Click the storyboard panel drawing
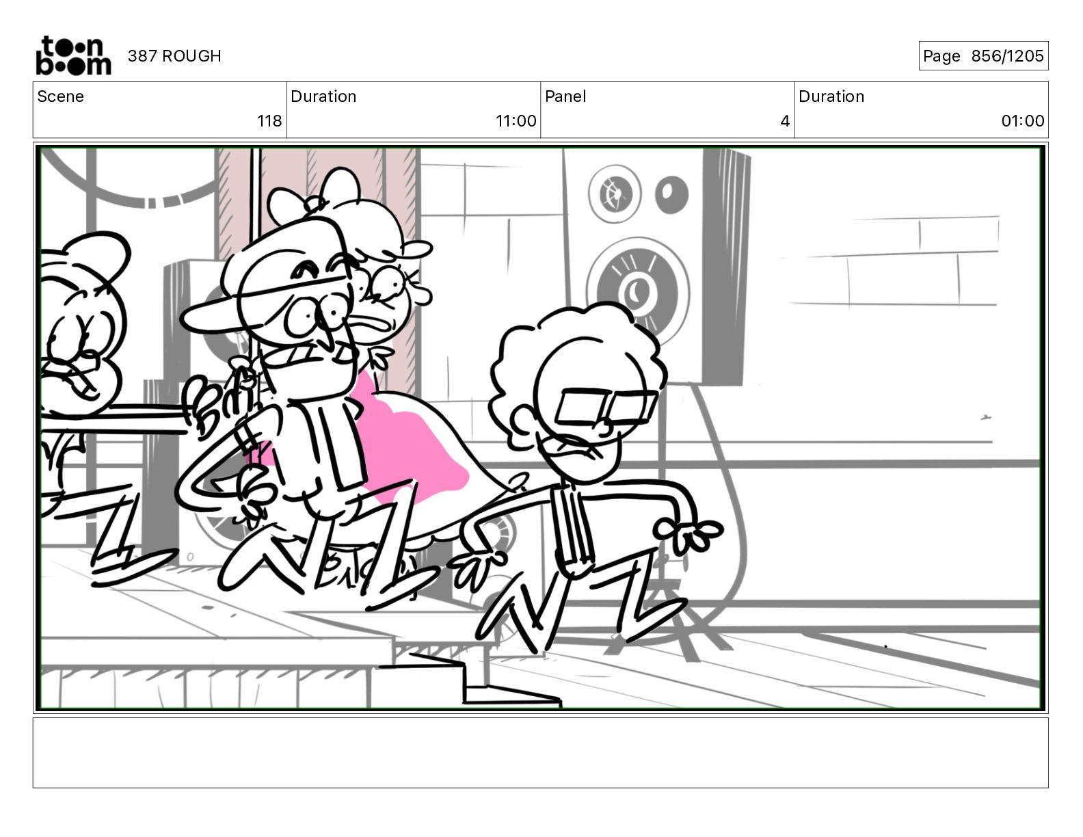 [540, 428]
